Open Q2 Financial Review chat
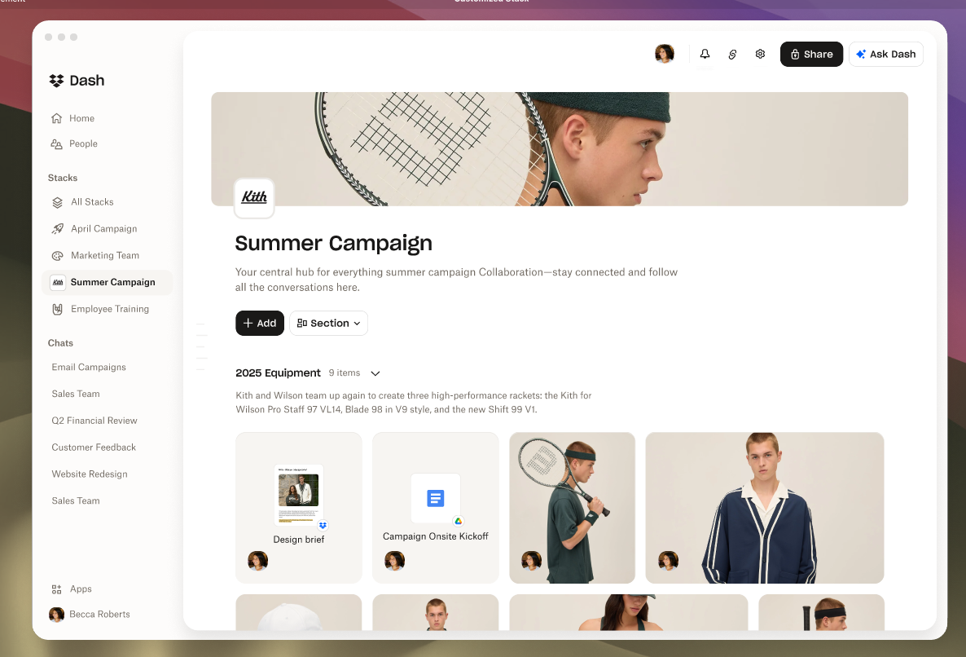The image size is (966, 657). tap(94, 421)
